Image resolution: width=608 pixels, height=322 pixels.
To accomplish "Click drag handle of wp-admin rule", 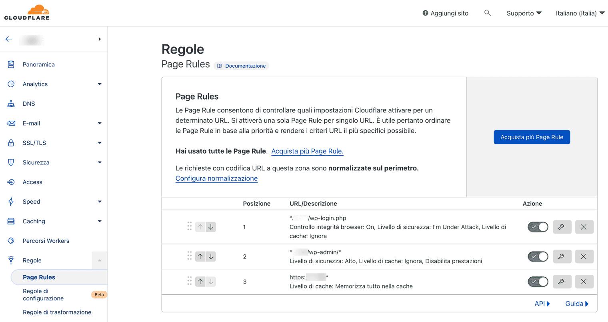I will tap(190, 256).
